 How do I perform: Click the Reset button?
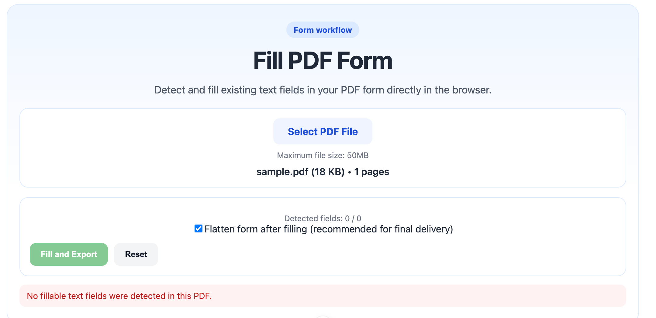(136, 254)
